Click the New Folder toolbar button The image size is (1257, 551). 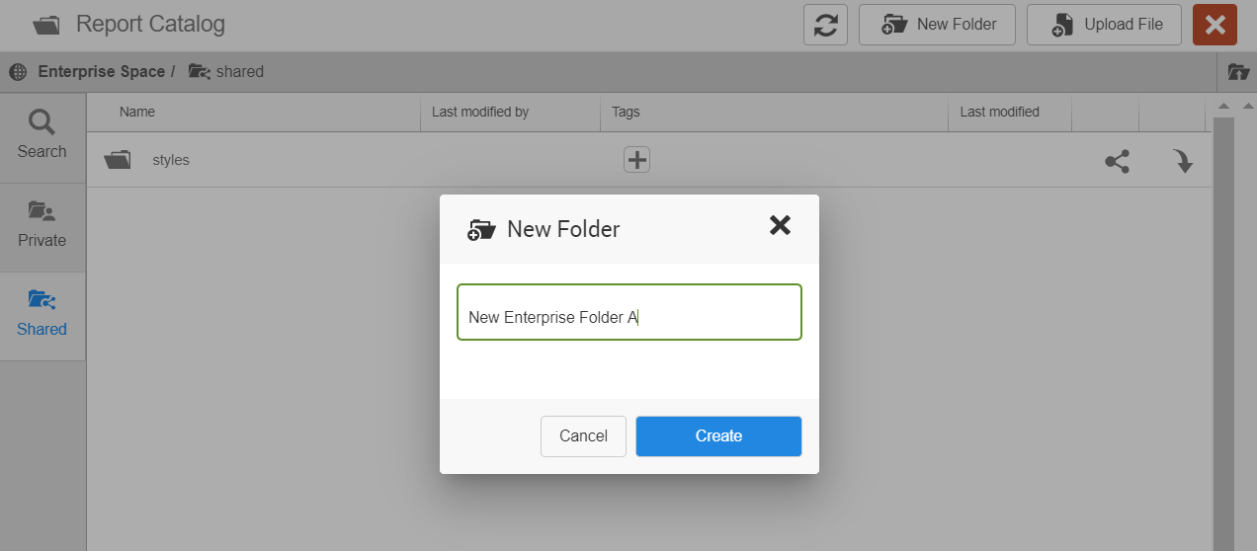click(x=937, y=25)
